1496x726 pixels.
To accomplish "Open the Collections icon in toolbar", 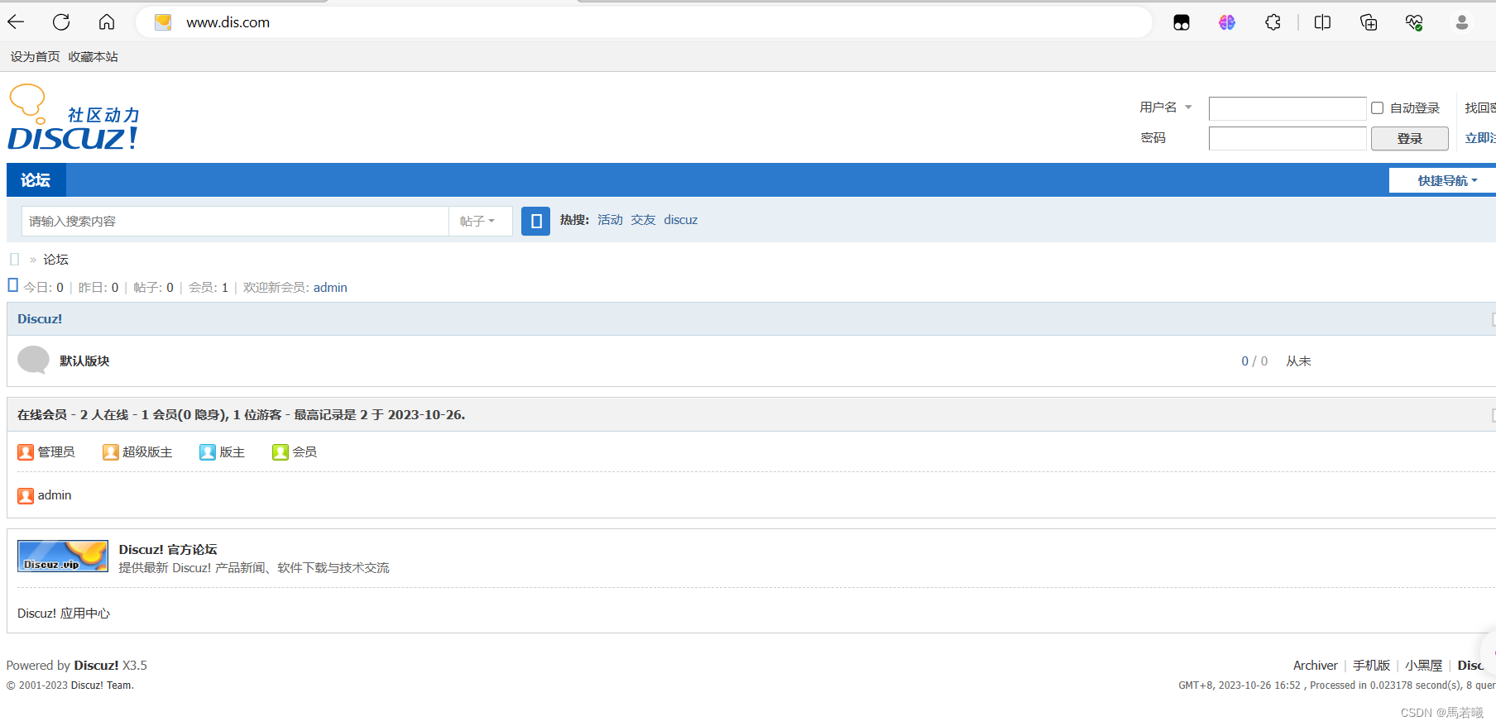I will (1369, 22).
